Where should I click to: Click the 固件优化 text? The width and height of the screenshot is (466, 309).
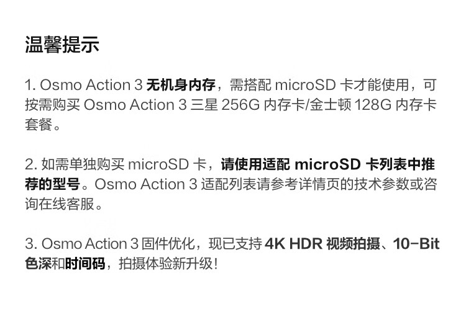click(x=168, y=244)
